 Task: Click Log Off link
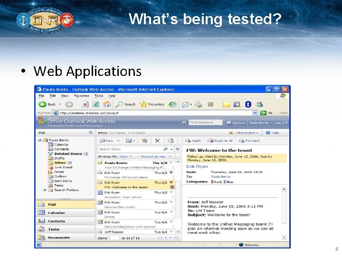(x=281, y=123)
